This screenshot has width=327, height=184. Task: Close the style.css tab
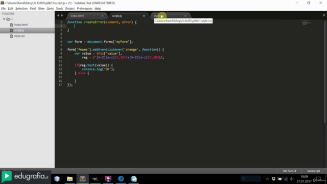(x=185, y=16)
